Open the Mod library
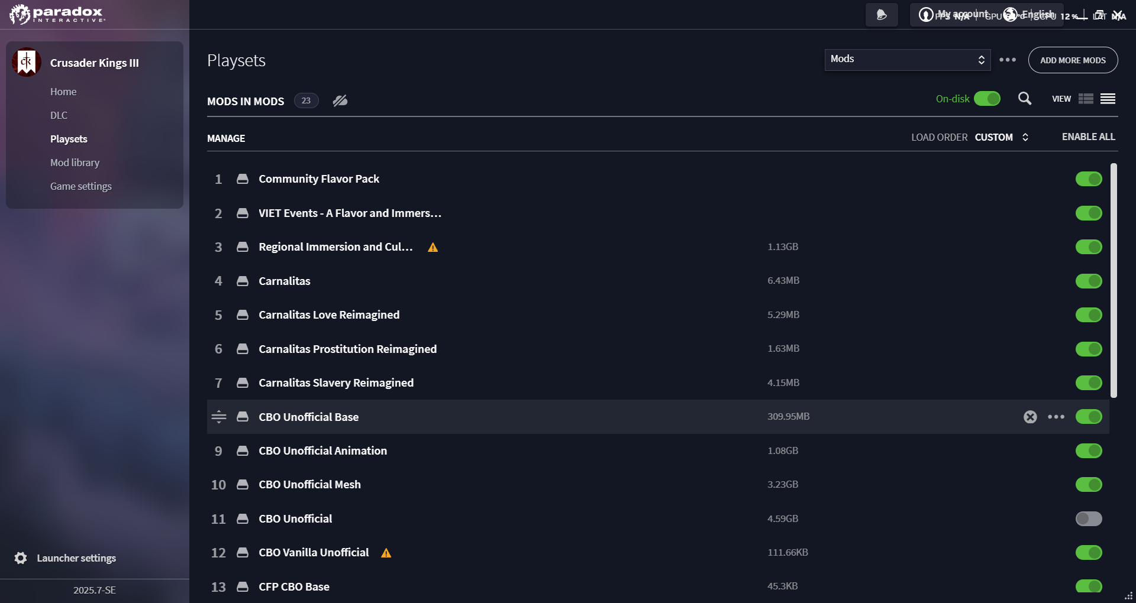1136x603 pixels. point(75,163)
